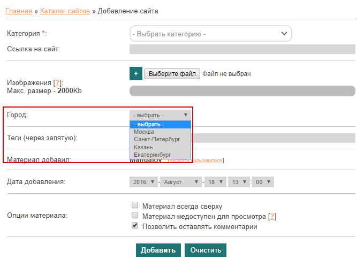Toggle 'Материал недоступен для просмотра' checkbox
Viewport: 364px width, 267px height.
click(x=135, y=216)
